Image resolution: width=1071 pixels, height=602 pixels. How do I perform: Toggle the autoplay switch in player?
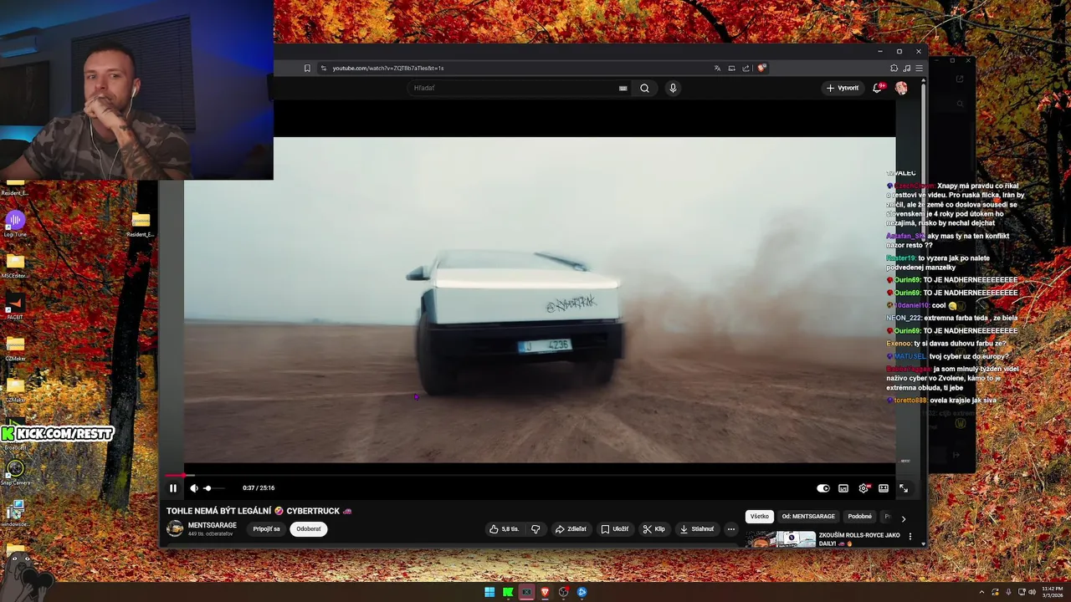point(823,488)
